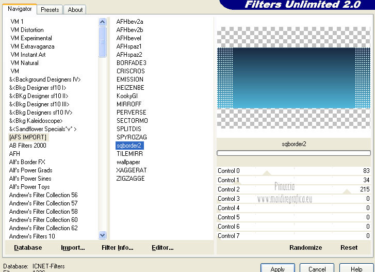Reset the filter controls

pyautogui.click(x=349, y=248)
